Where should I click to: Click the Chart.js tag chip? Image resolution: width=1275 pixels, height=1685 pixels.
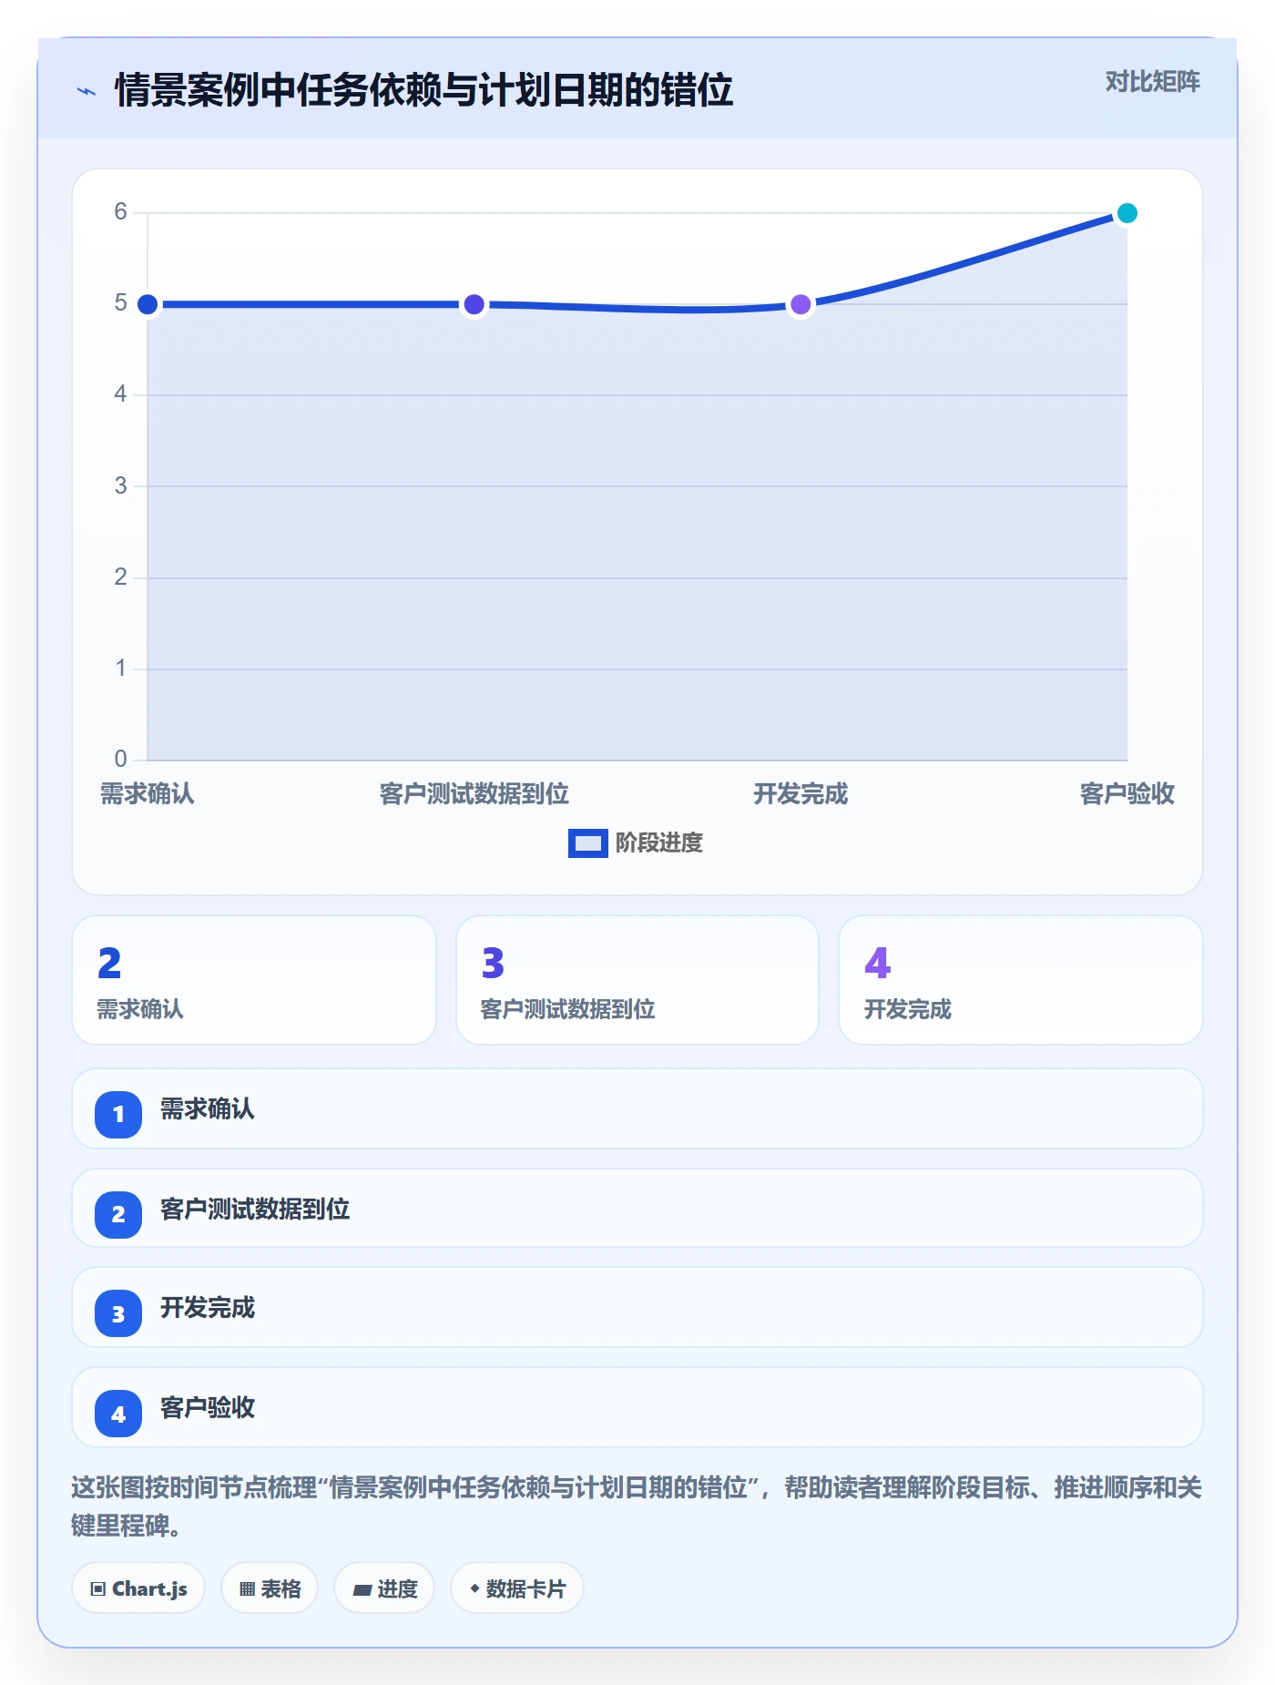(138, 1588)
